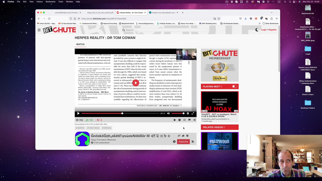Save to Pocket icon in toolbar
322x181 pixels.
(240, 19)
